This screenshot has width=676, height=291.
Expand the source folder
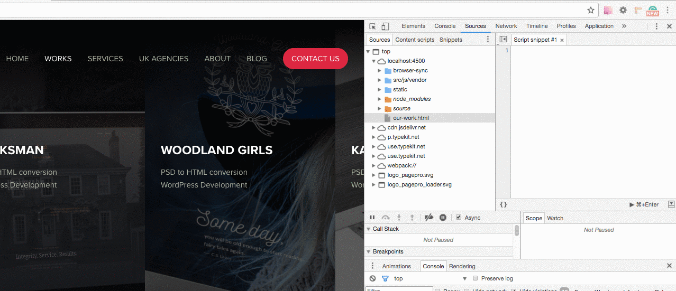[379, 109]
